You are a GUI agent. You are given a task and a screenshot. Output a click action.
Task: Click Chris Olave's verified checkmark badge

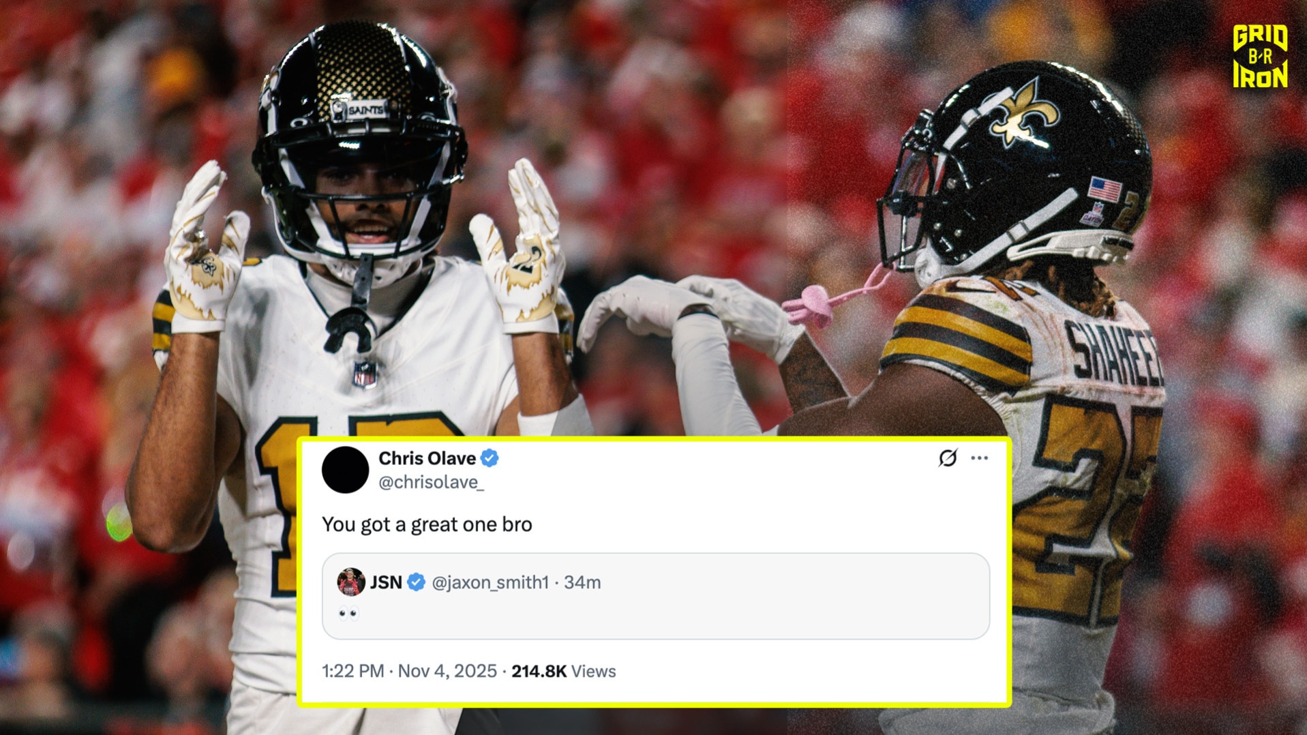[x=490, y=458]
